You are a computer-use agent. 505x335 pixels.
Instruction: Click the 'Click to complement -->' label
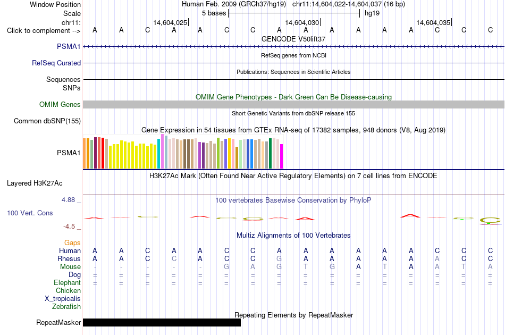click(44, 31)
